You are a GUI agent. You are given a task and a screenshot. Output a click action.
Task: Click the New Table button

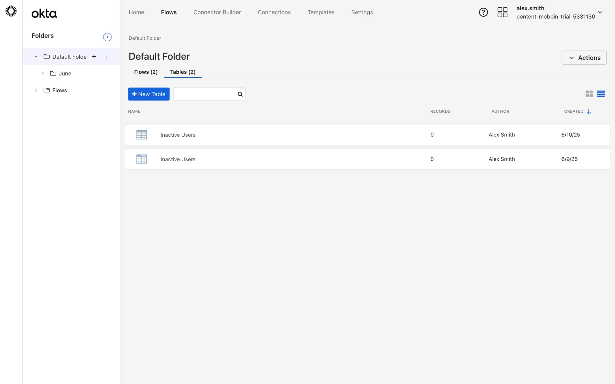pos(149,94)
